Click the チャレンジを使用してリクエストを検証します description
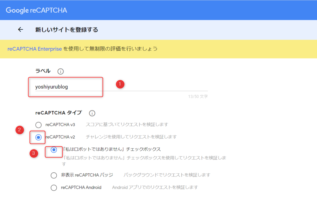317x203 pixels. [131, 137]
